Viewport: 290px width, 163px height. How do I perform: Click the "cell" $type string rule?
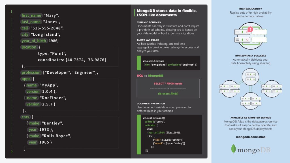[x=168, y=140]
